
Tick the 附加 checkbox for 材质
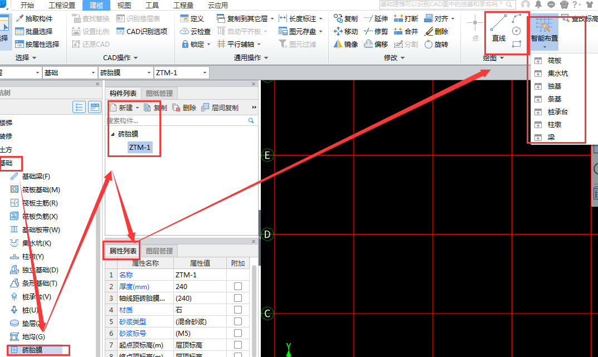tap(238, 310)
